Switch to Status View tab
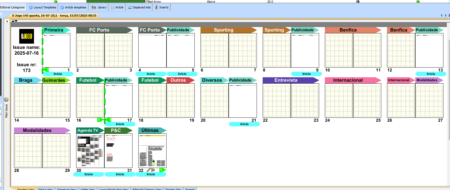The height and width of the screenshot is (190, 450). click(x=46, y=189)
